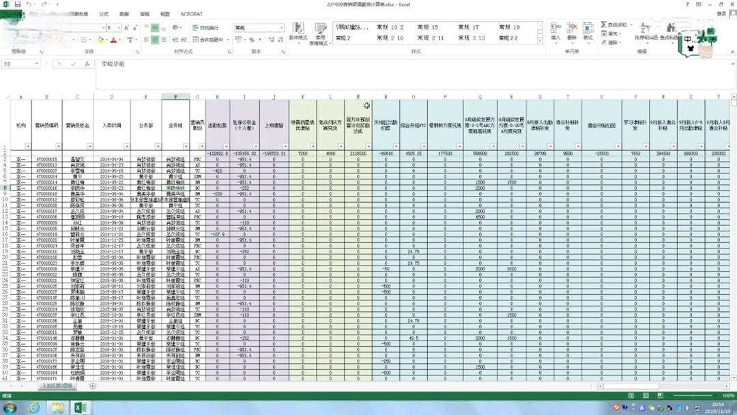737x415 pixels.
Task: Toggle Wrap Text (自动换行)
Action: pos(205,28)
